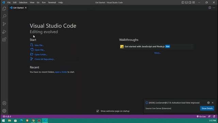Open the View menu

tap(32, 2)
